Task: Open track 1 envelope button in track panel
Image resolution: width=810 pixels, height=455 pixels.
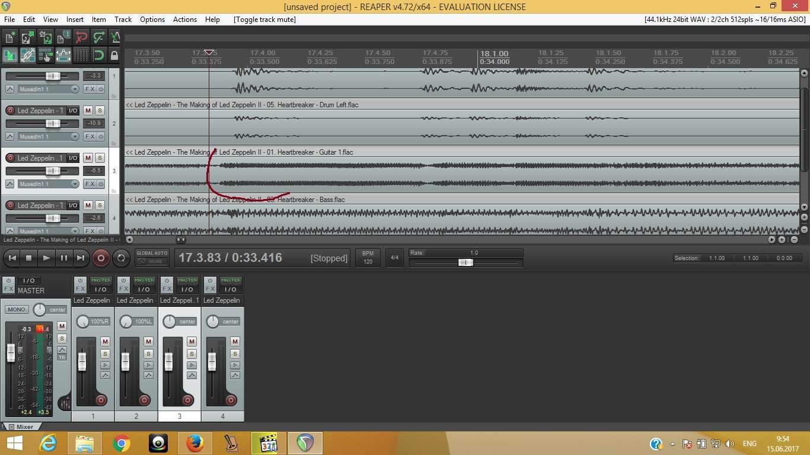Action: (x=10, y=89)
